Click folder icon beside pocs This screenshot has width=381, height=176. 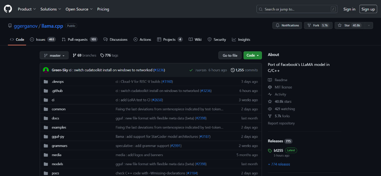click(46, 173)
